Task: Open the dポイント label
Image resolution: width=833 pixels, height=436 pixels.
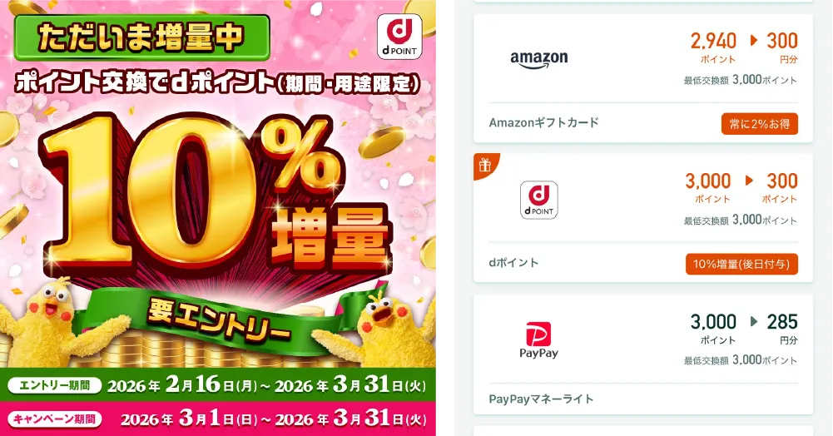Action: [x=513, y=262]
